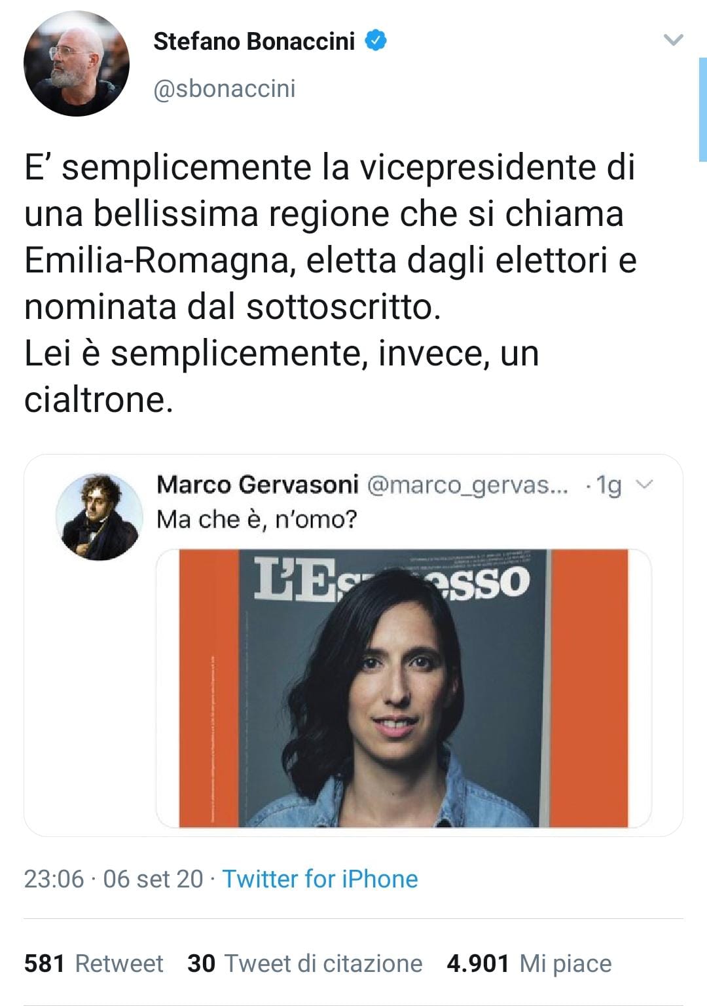707x1006 pixels.
Task: Click the Marco Gervasoni name
Action: (x=257, y=485)
